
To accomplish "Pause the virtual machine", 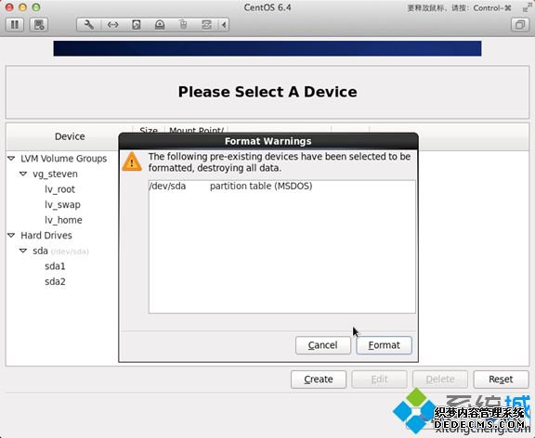I will 15,24.
